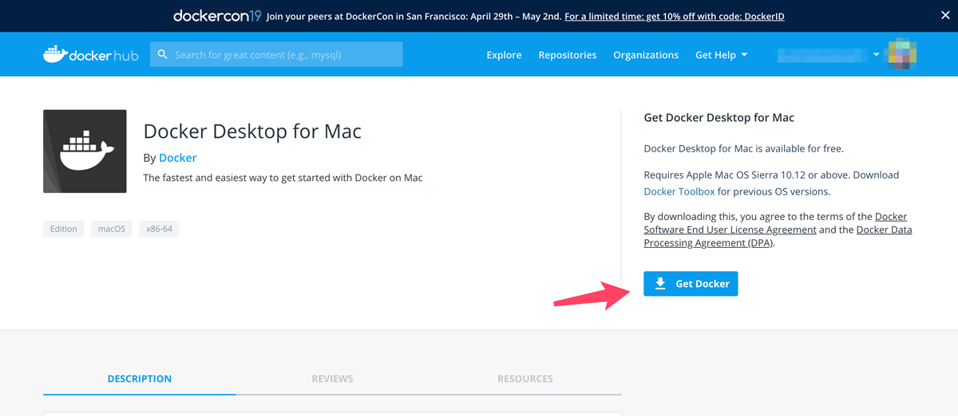Follow the 10% off DockerID code link
Image resolution: width=958 pixels, height=416 pixels.
tap(675, 16)
